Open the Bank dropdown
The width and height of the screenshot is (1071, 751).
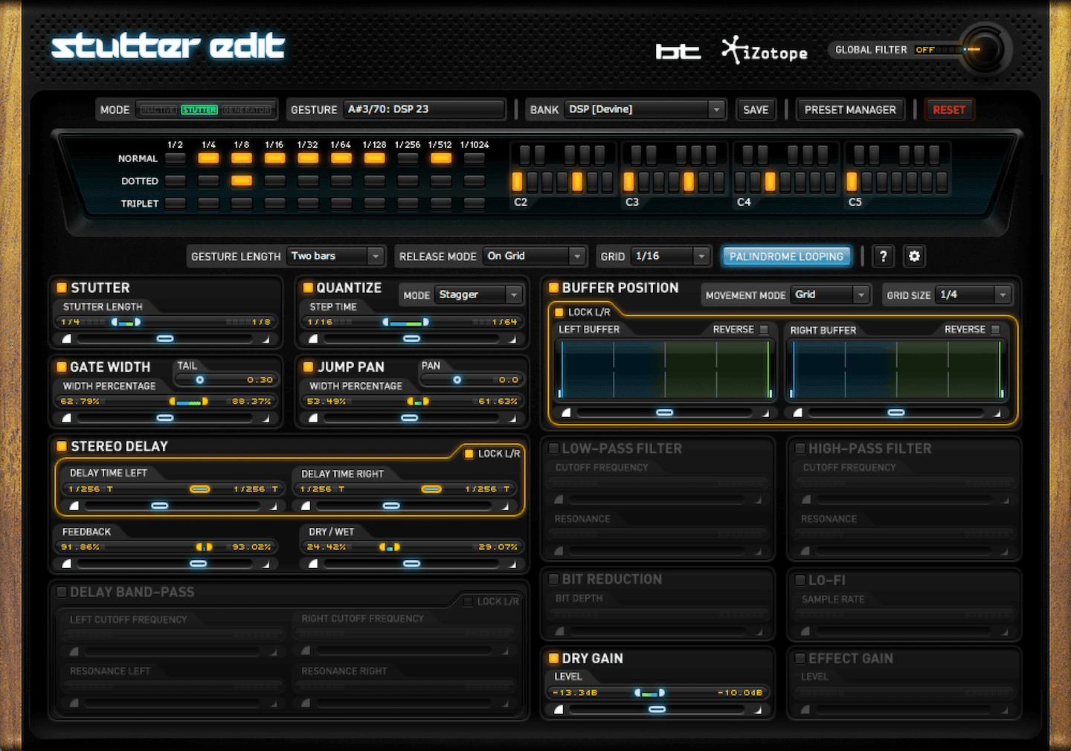pos(645,109)
